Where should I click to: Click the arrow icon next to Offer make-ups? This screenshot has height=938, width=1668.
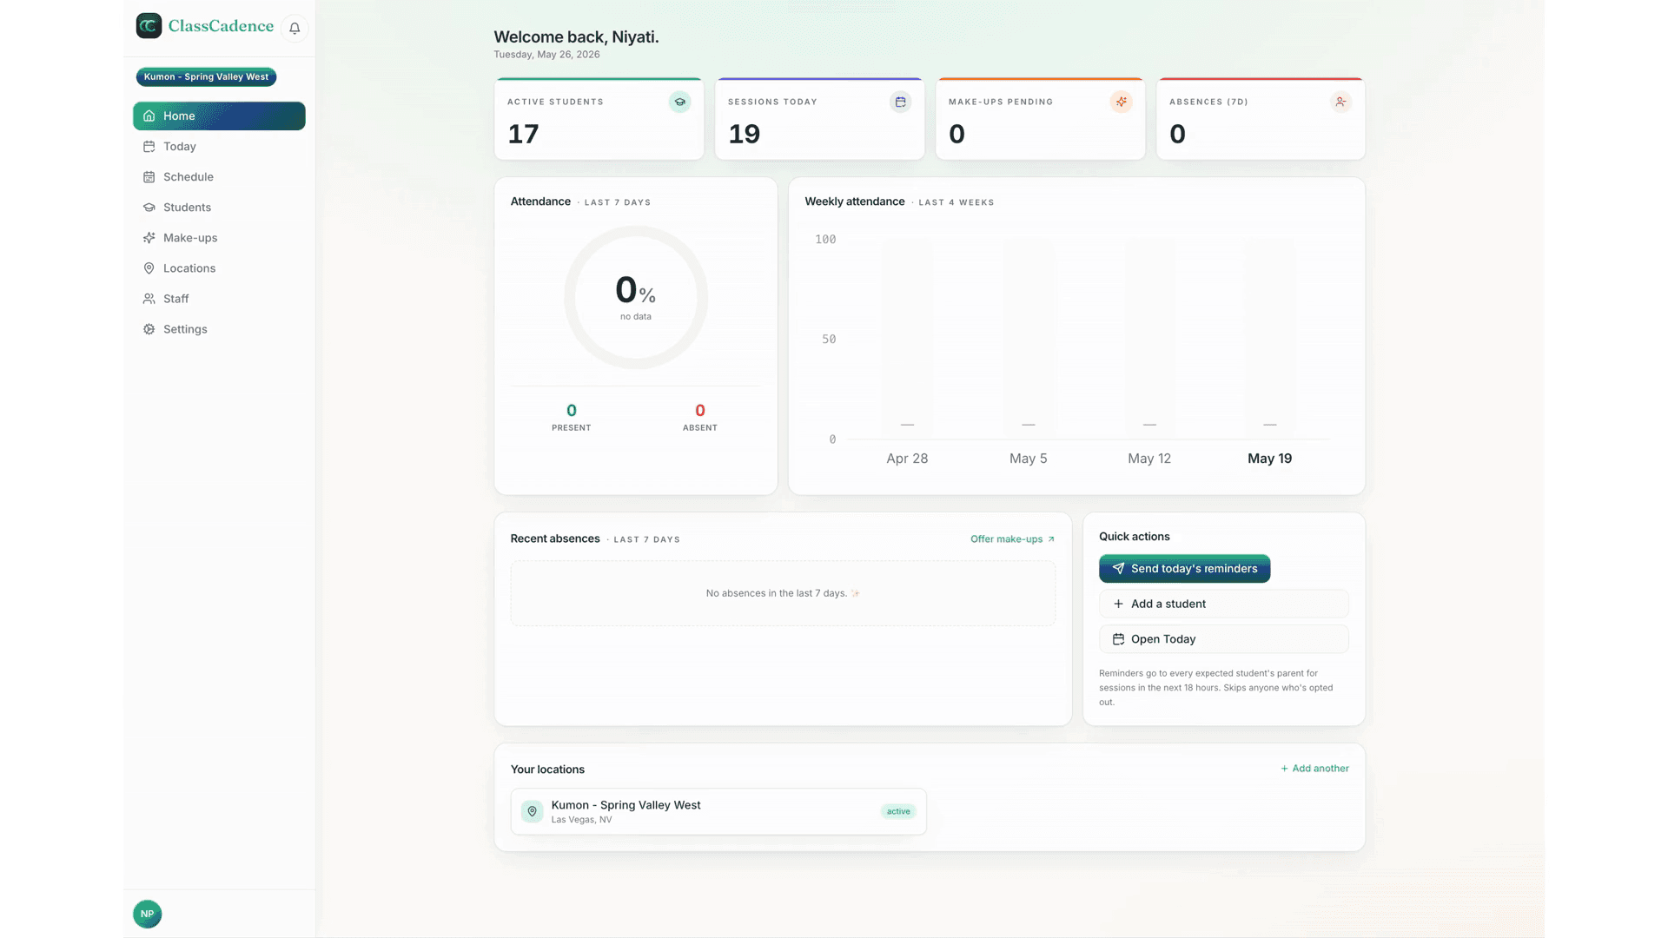[1051, 539]
